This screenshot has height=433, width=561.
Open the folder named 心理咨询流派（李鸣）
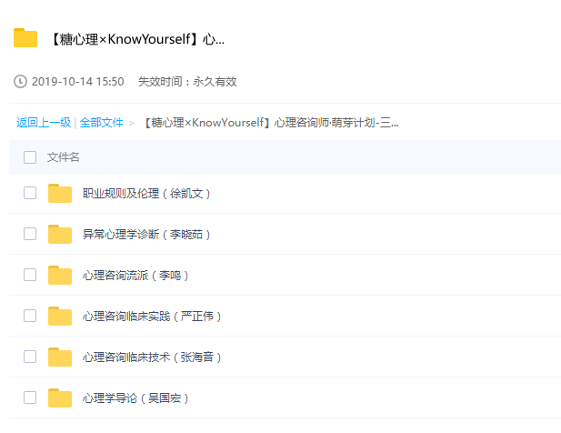coord(135,276)
